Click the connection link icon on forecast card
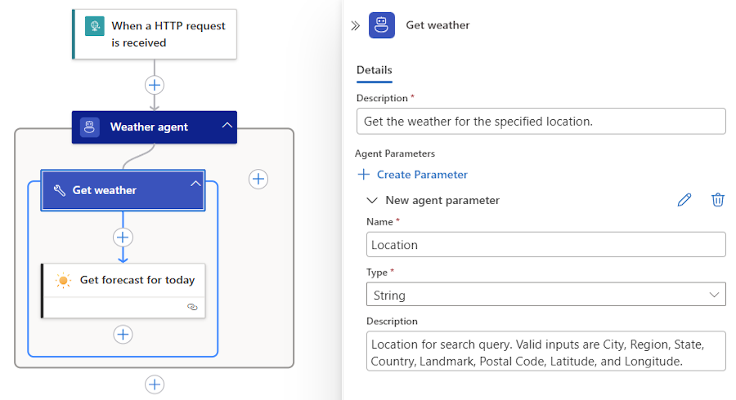This screenshot has height=400, width=736. [x=192, y=307]
